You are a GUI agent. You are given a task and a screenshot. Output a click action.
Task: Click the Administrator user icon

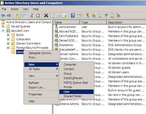coord(56,27)
